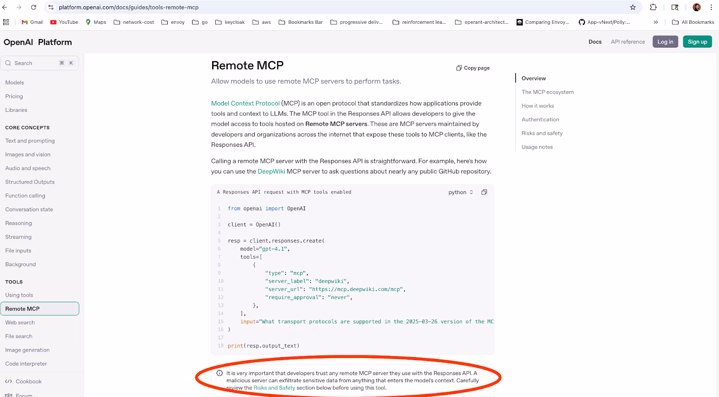Jump to Overview in table of contents
This screenshot has height=397, width=719.
point(534,78)
